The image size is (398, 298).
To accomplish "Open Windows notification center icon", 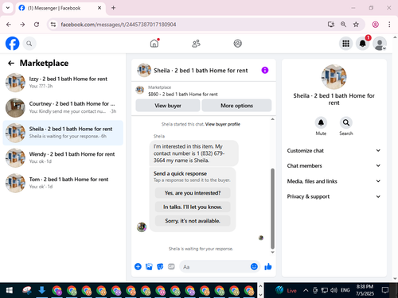I will pos(385,290).
